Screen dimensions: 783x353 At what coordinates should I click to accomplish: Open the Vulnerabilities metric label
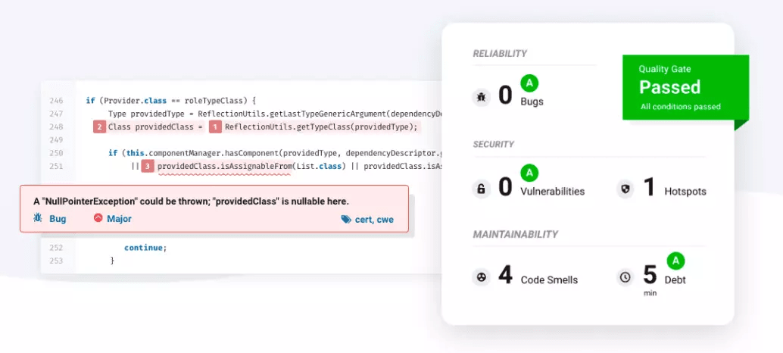coord(552,191)
